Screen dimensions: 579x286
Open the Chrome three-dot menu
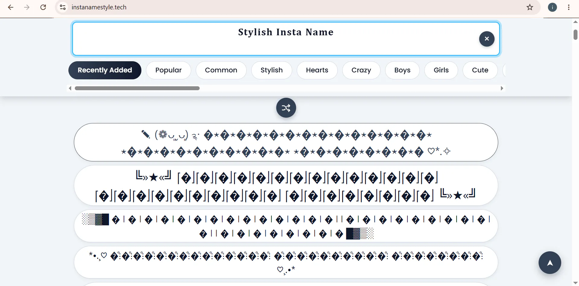tap(569, 7)
